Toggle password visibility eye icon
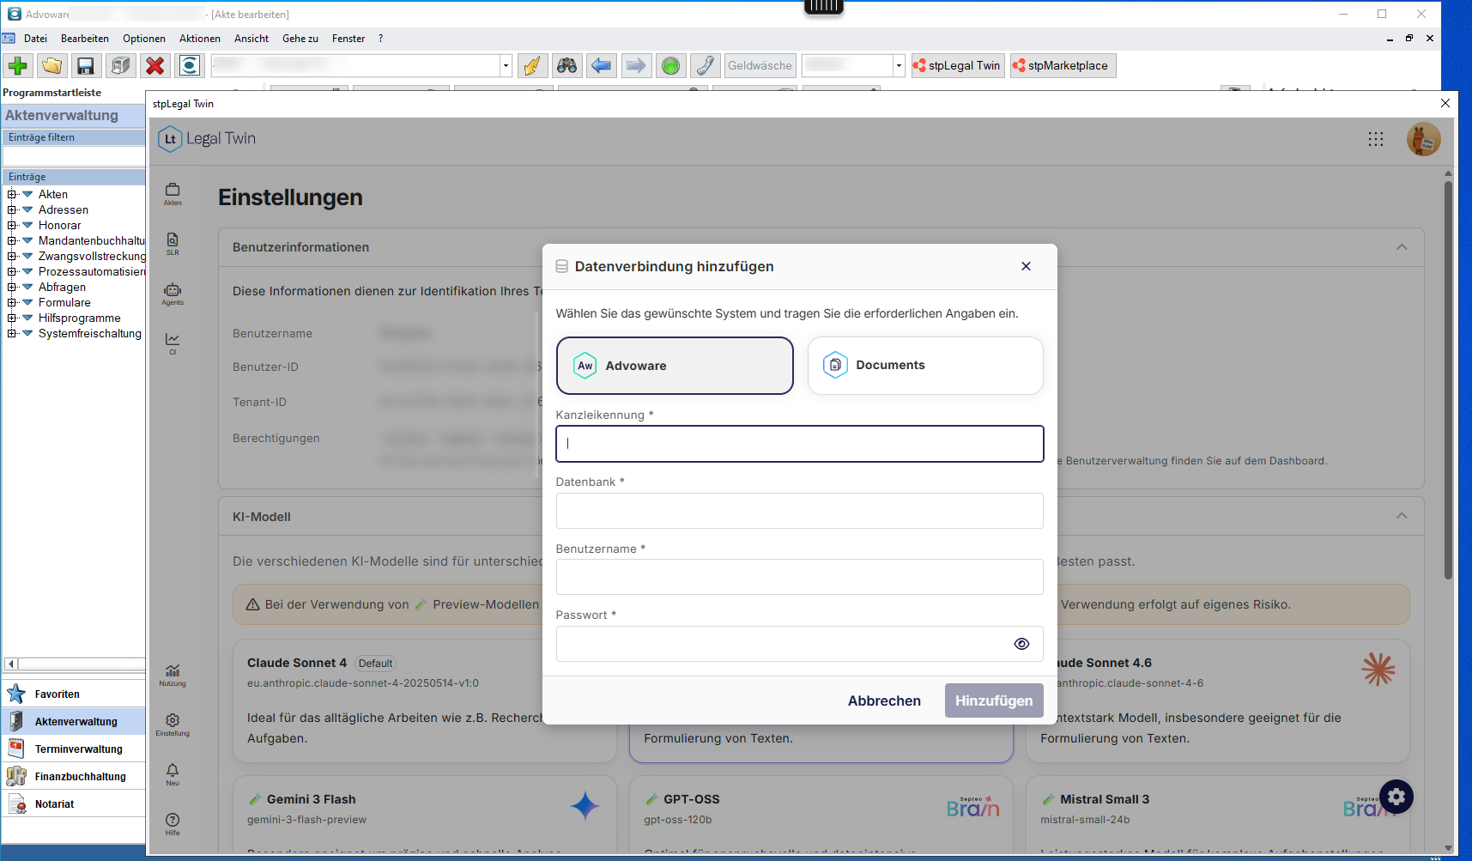This screenshot has width=1472, height=861. pos(1021,644)
